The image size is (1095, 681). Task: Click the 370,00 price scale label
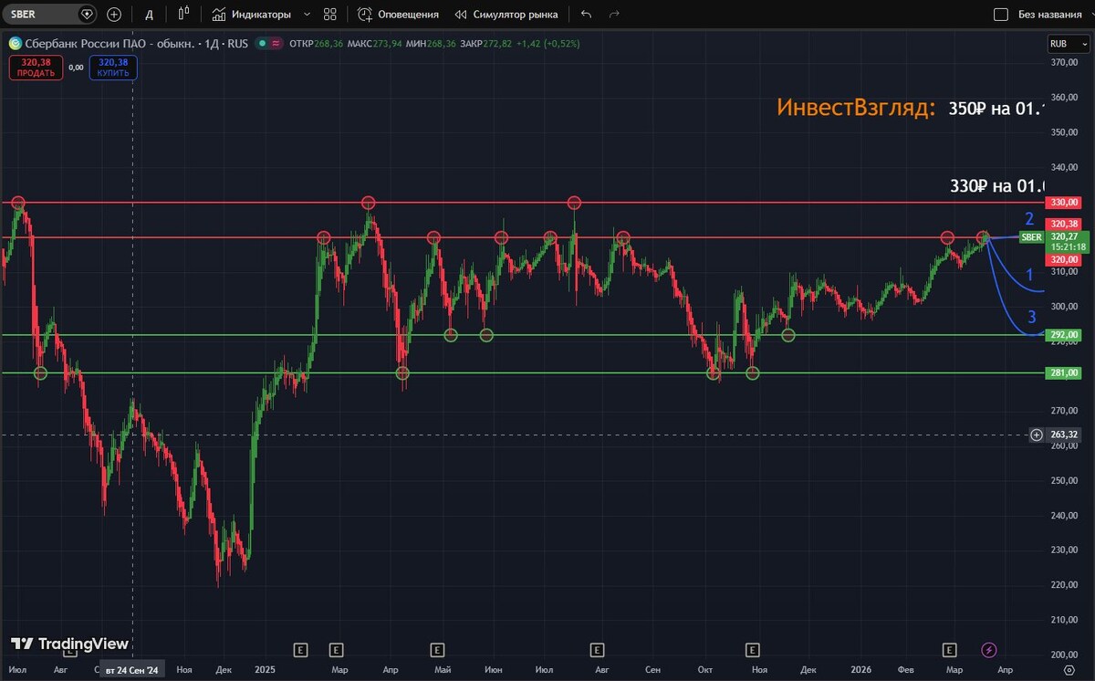pyautogui.click(x=1065, y=62)
